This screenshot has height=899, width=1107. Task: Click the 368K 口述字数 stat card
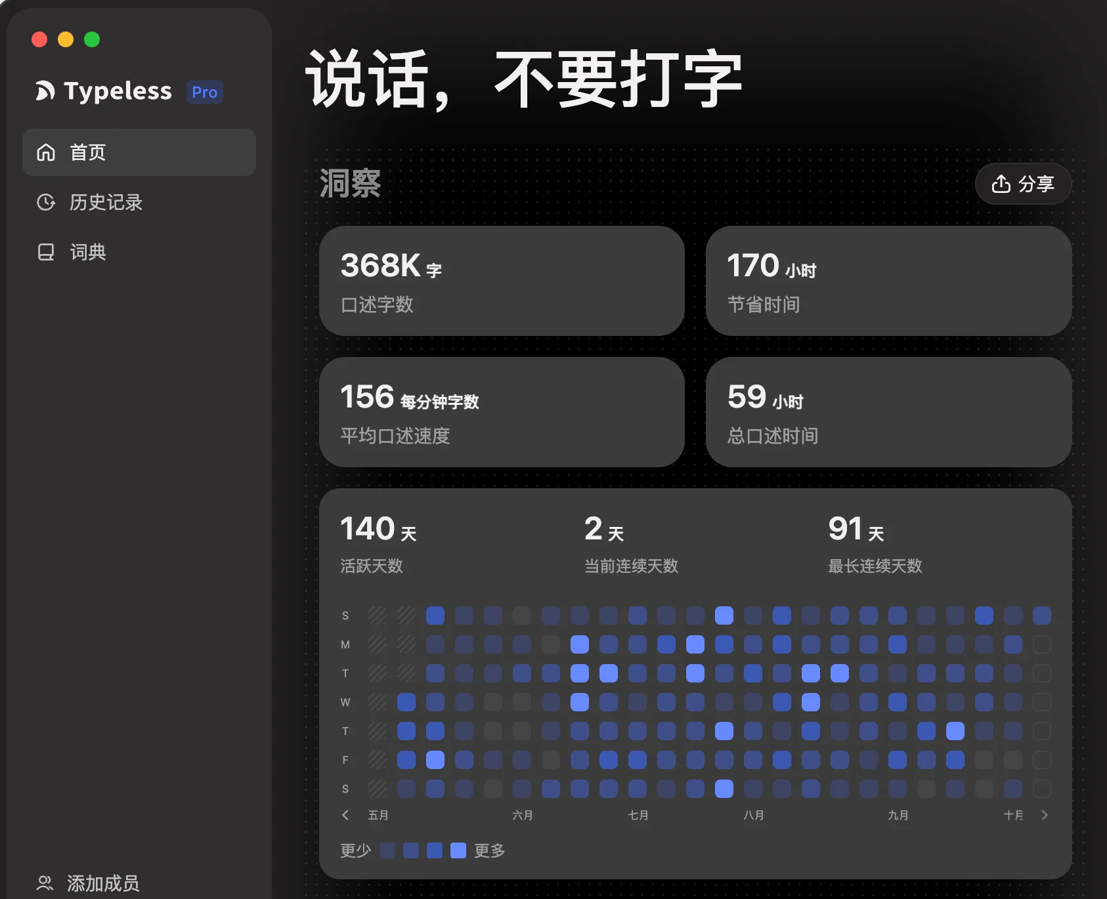502,281
